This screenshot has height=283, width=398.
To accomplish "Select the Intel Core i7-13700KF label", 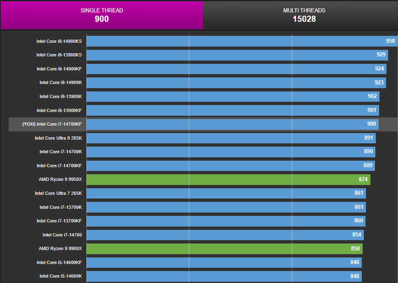I will tap(59, 221).
